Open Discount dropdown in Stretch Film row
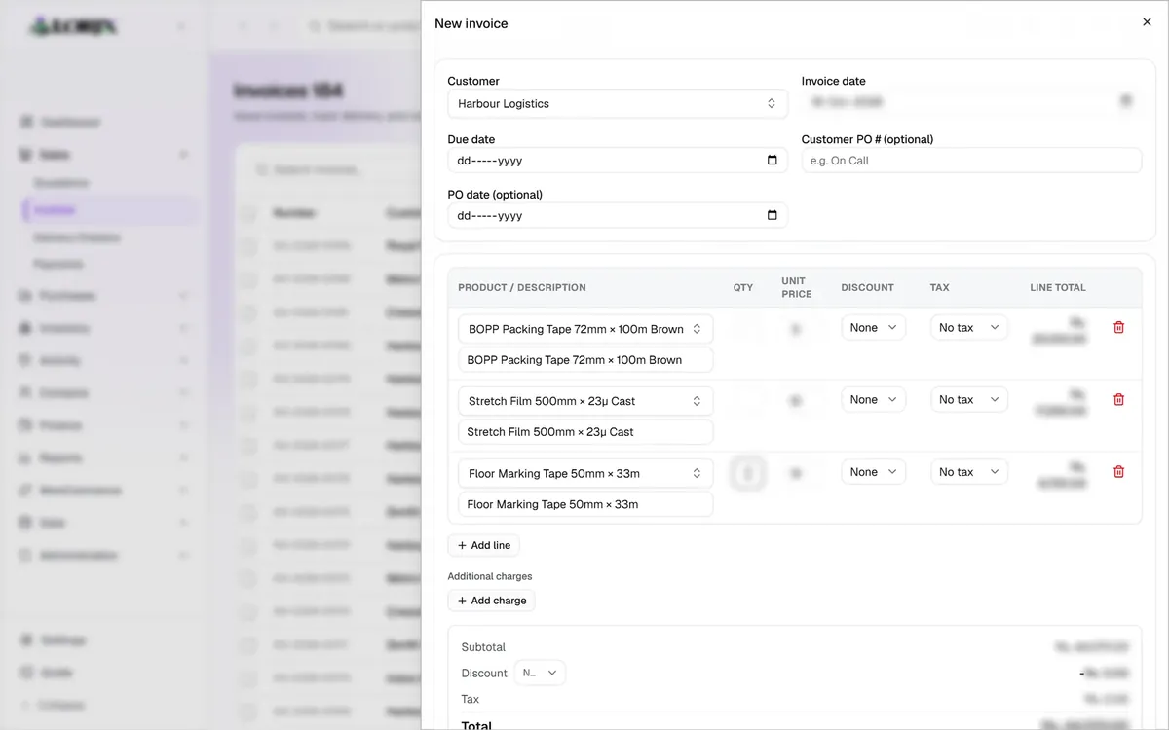The image size is (1169, 730). [873, 400]
